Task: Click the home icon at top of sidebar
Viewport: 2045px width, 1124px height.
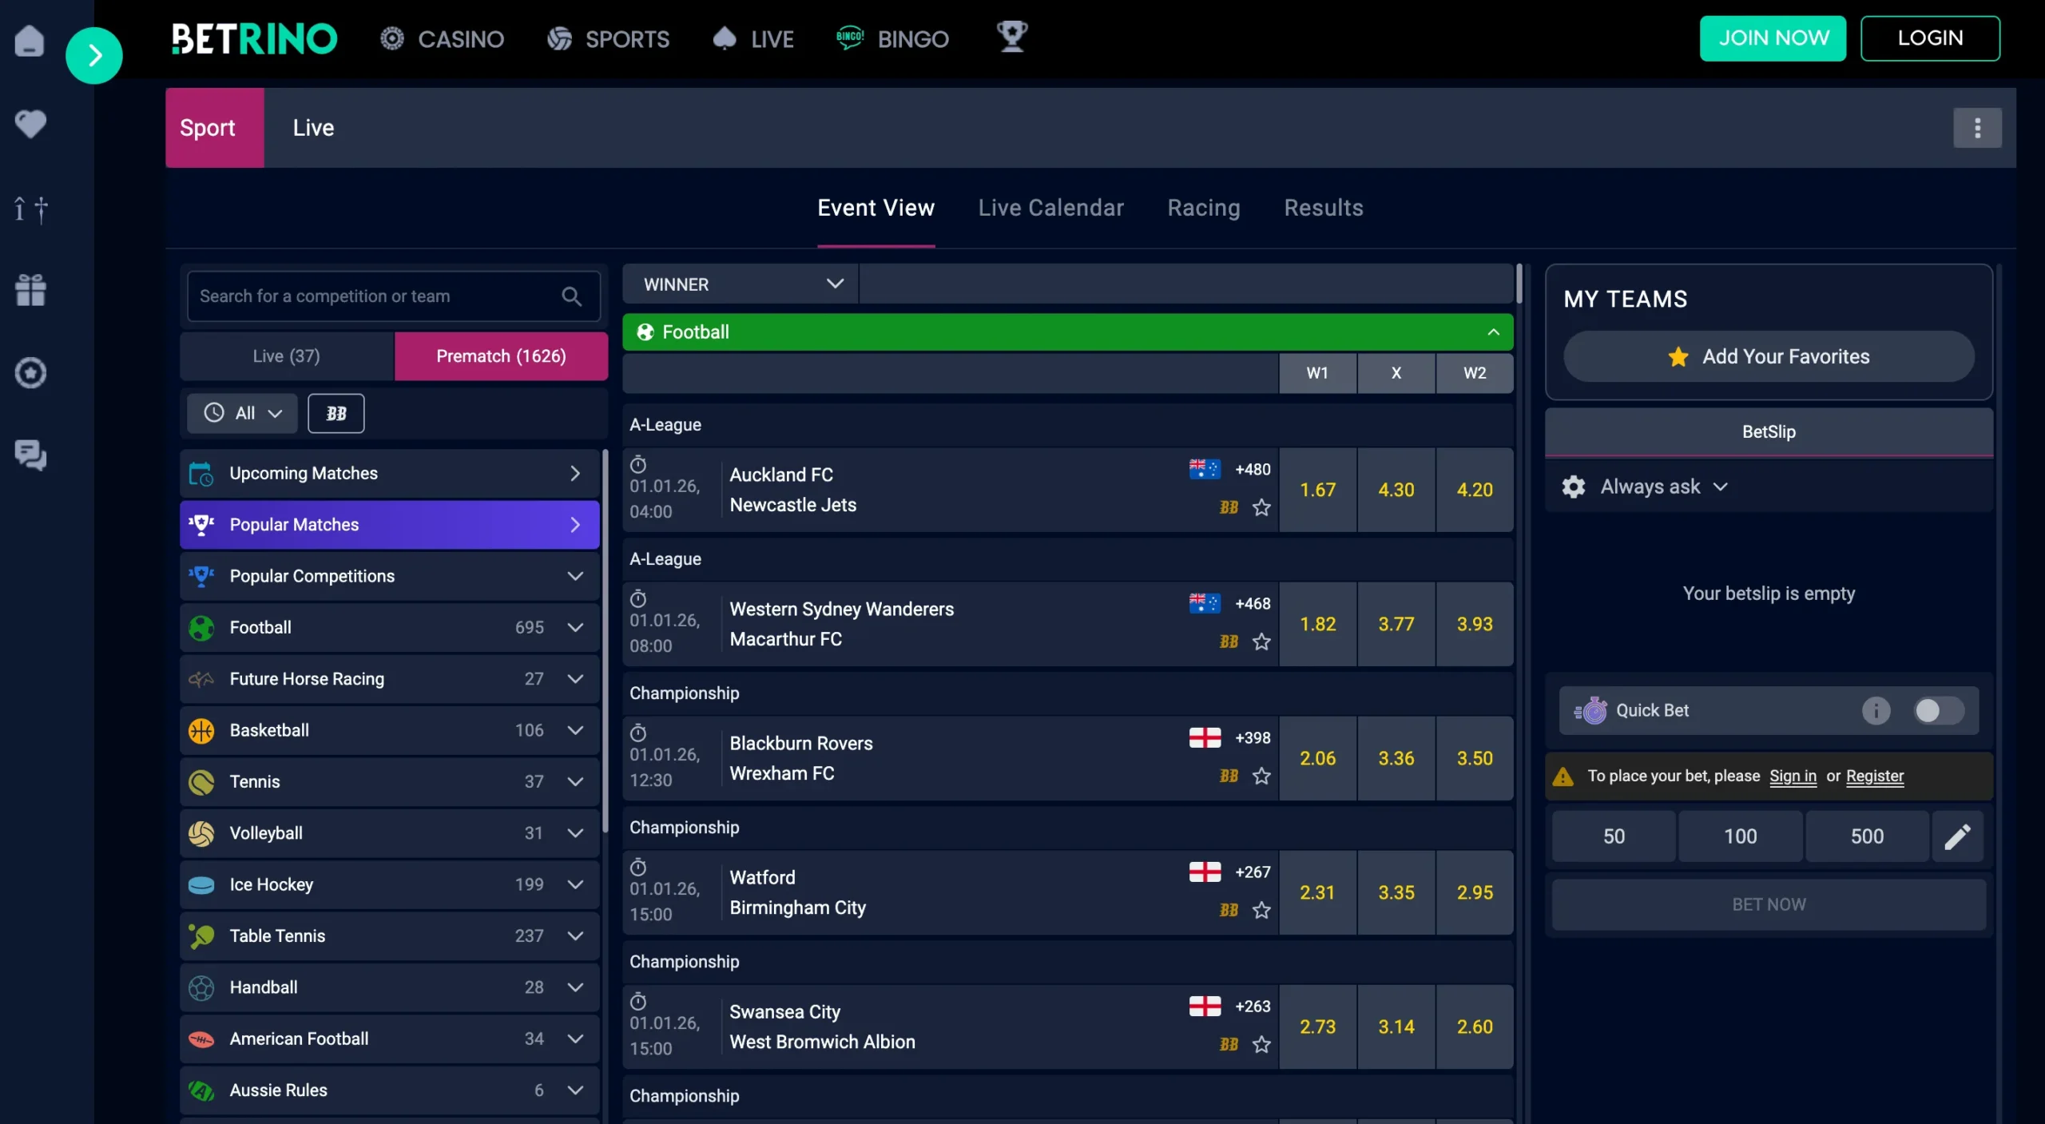Action: click(30, 41)
